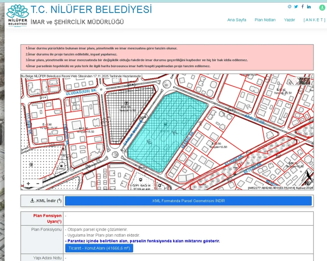Viewport: 327px width, 261px height.
Task: Click Yazdır to print the page
Action: [289, 20]
